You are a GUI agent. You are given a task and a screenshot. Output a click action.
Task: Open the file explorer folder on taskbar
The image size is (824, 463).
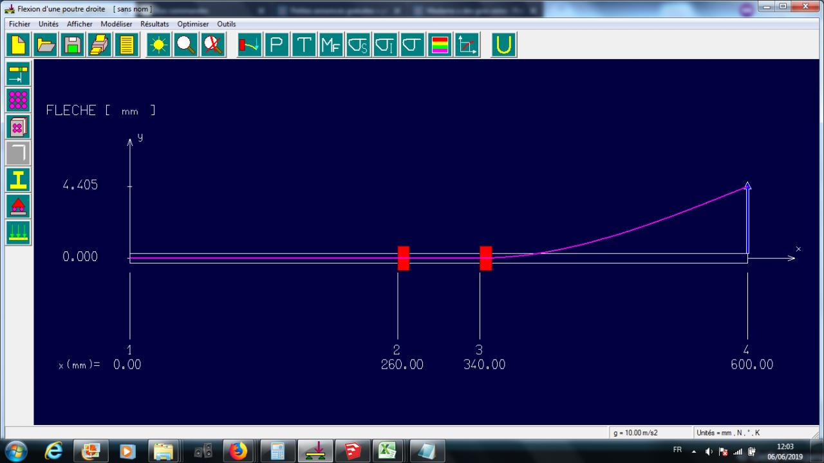(165, 451)
